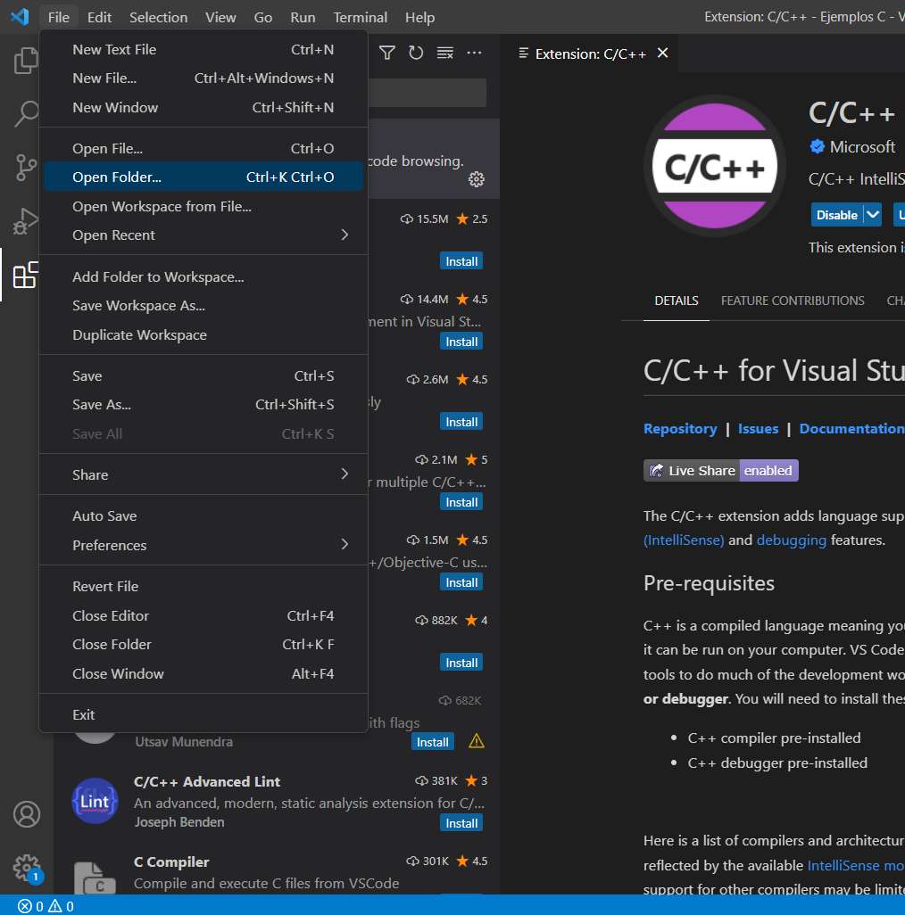Disable the C/C++ extension
Screen dimensions: 905x915
click(836, 215)
